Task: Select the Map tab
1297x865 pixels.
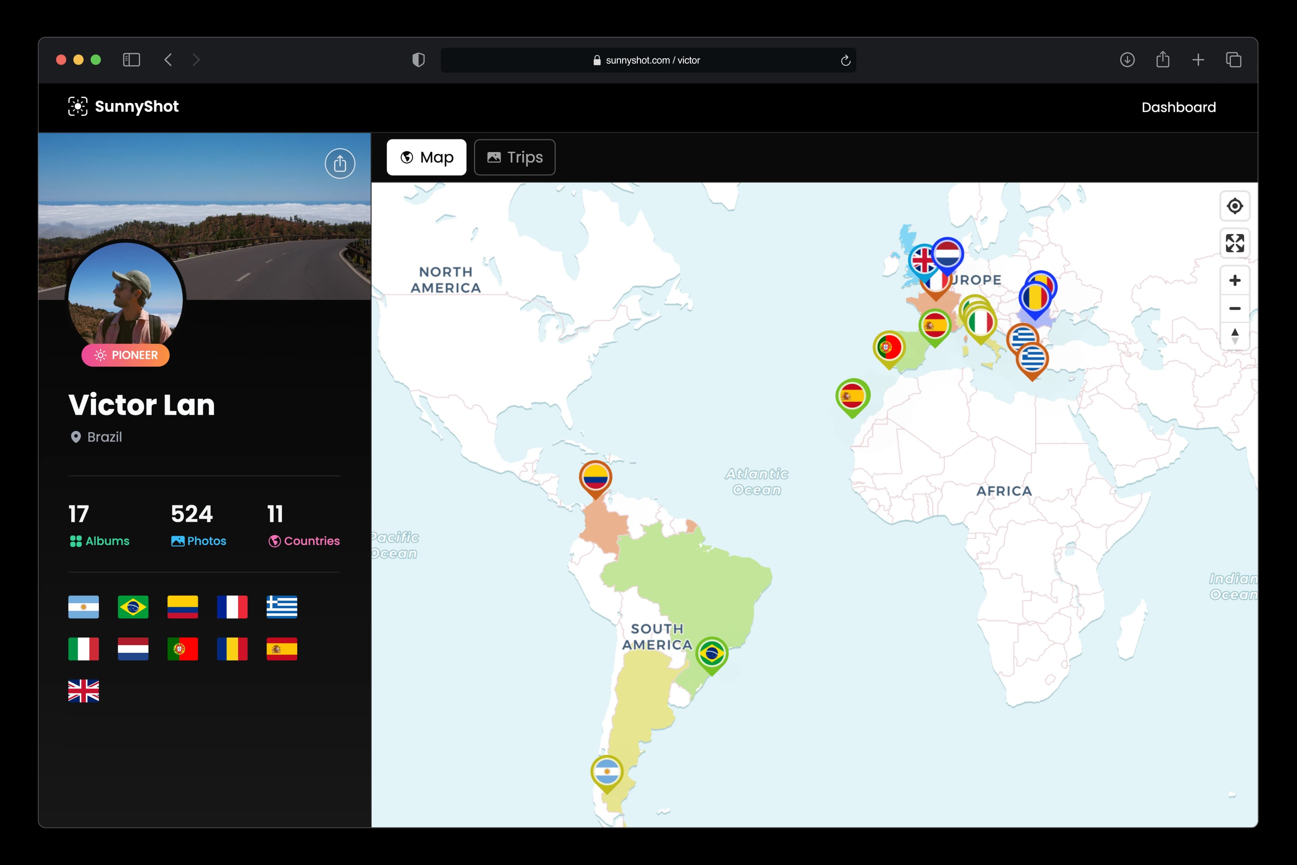Action: click(x=426, y=157)
